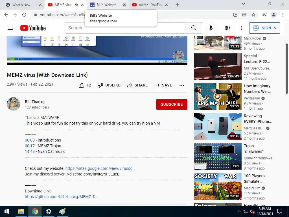Open Windows Start menu
The image size is (289, 217).
pyautogui.click(x=7, y=211)
